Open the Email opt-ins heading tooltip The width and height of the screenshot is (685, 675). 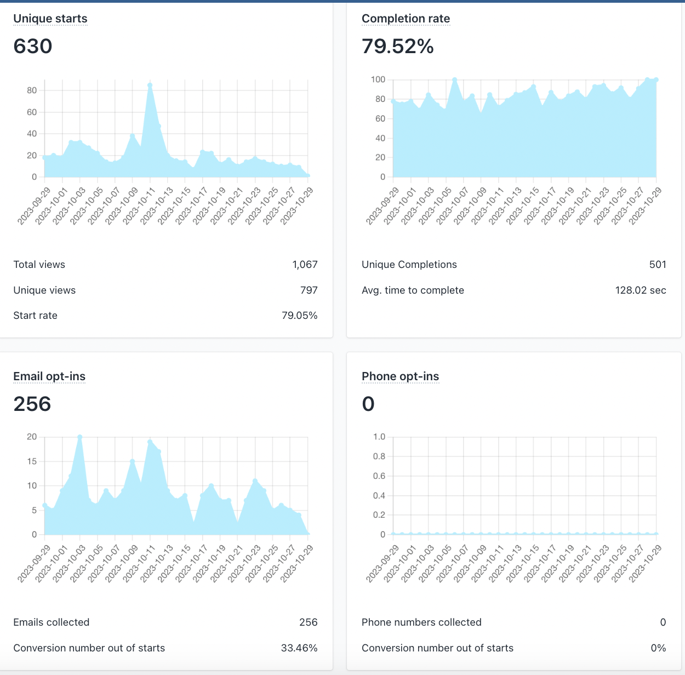(49, 376)
